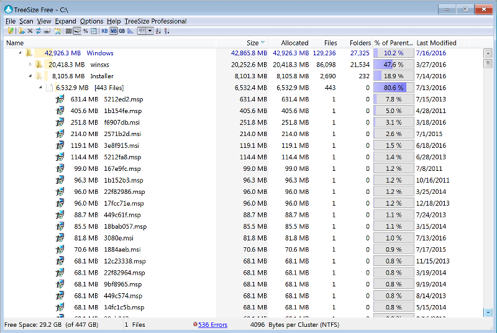
Task: Click the [443 Files] document icon
Action: 50,88
